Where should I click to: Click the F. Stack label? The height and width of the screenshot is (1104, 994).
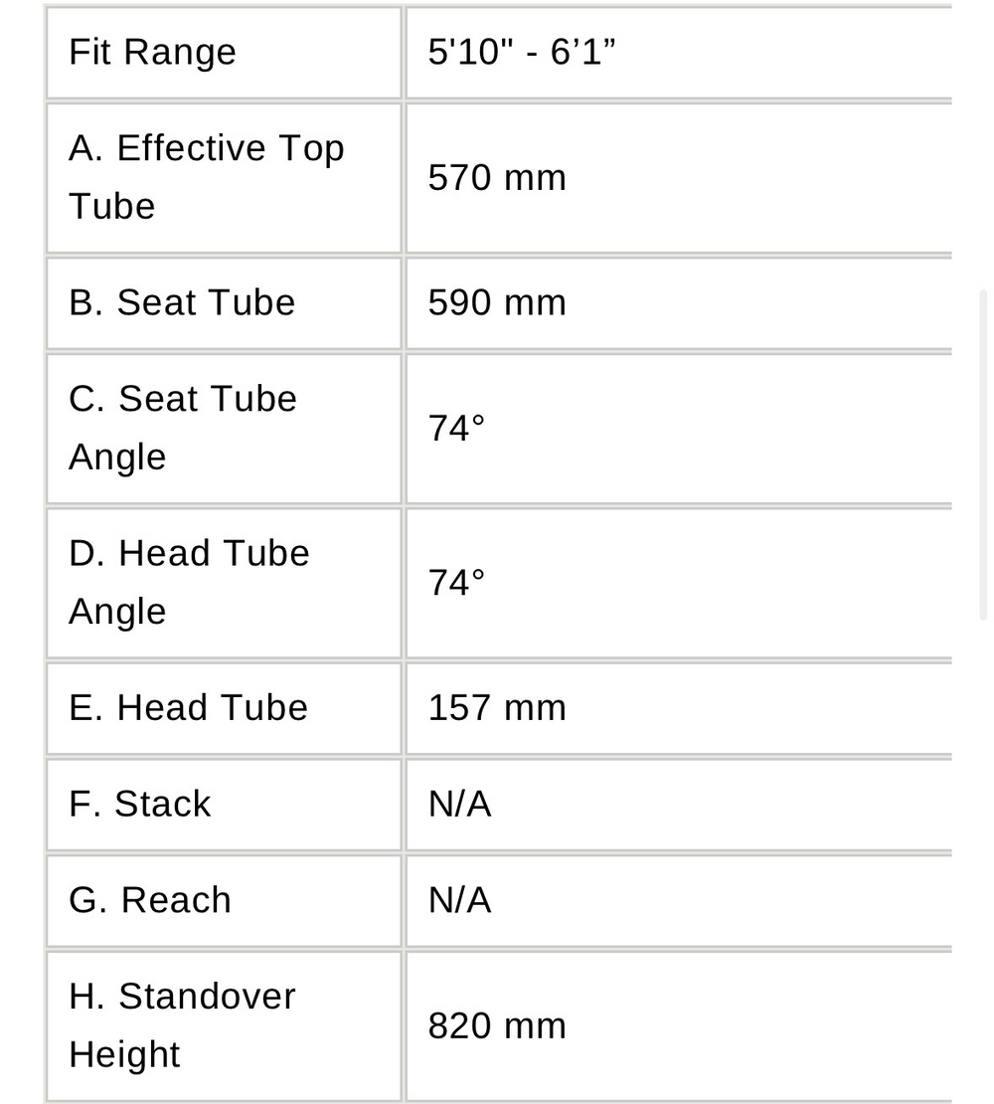(x=139, y=804)
